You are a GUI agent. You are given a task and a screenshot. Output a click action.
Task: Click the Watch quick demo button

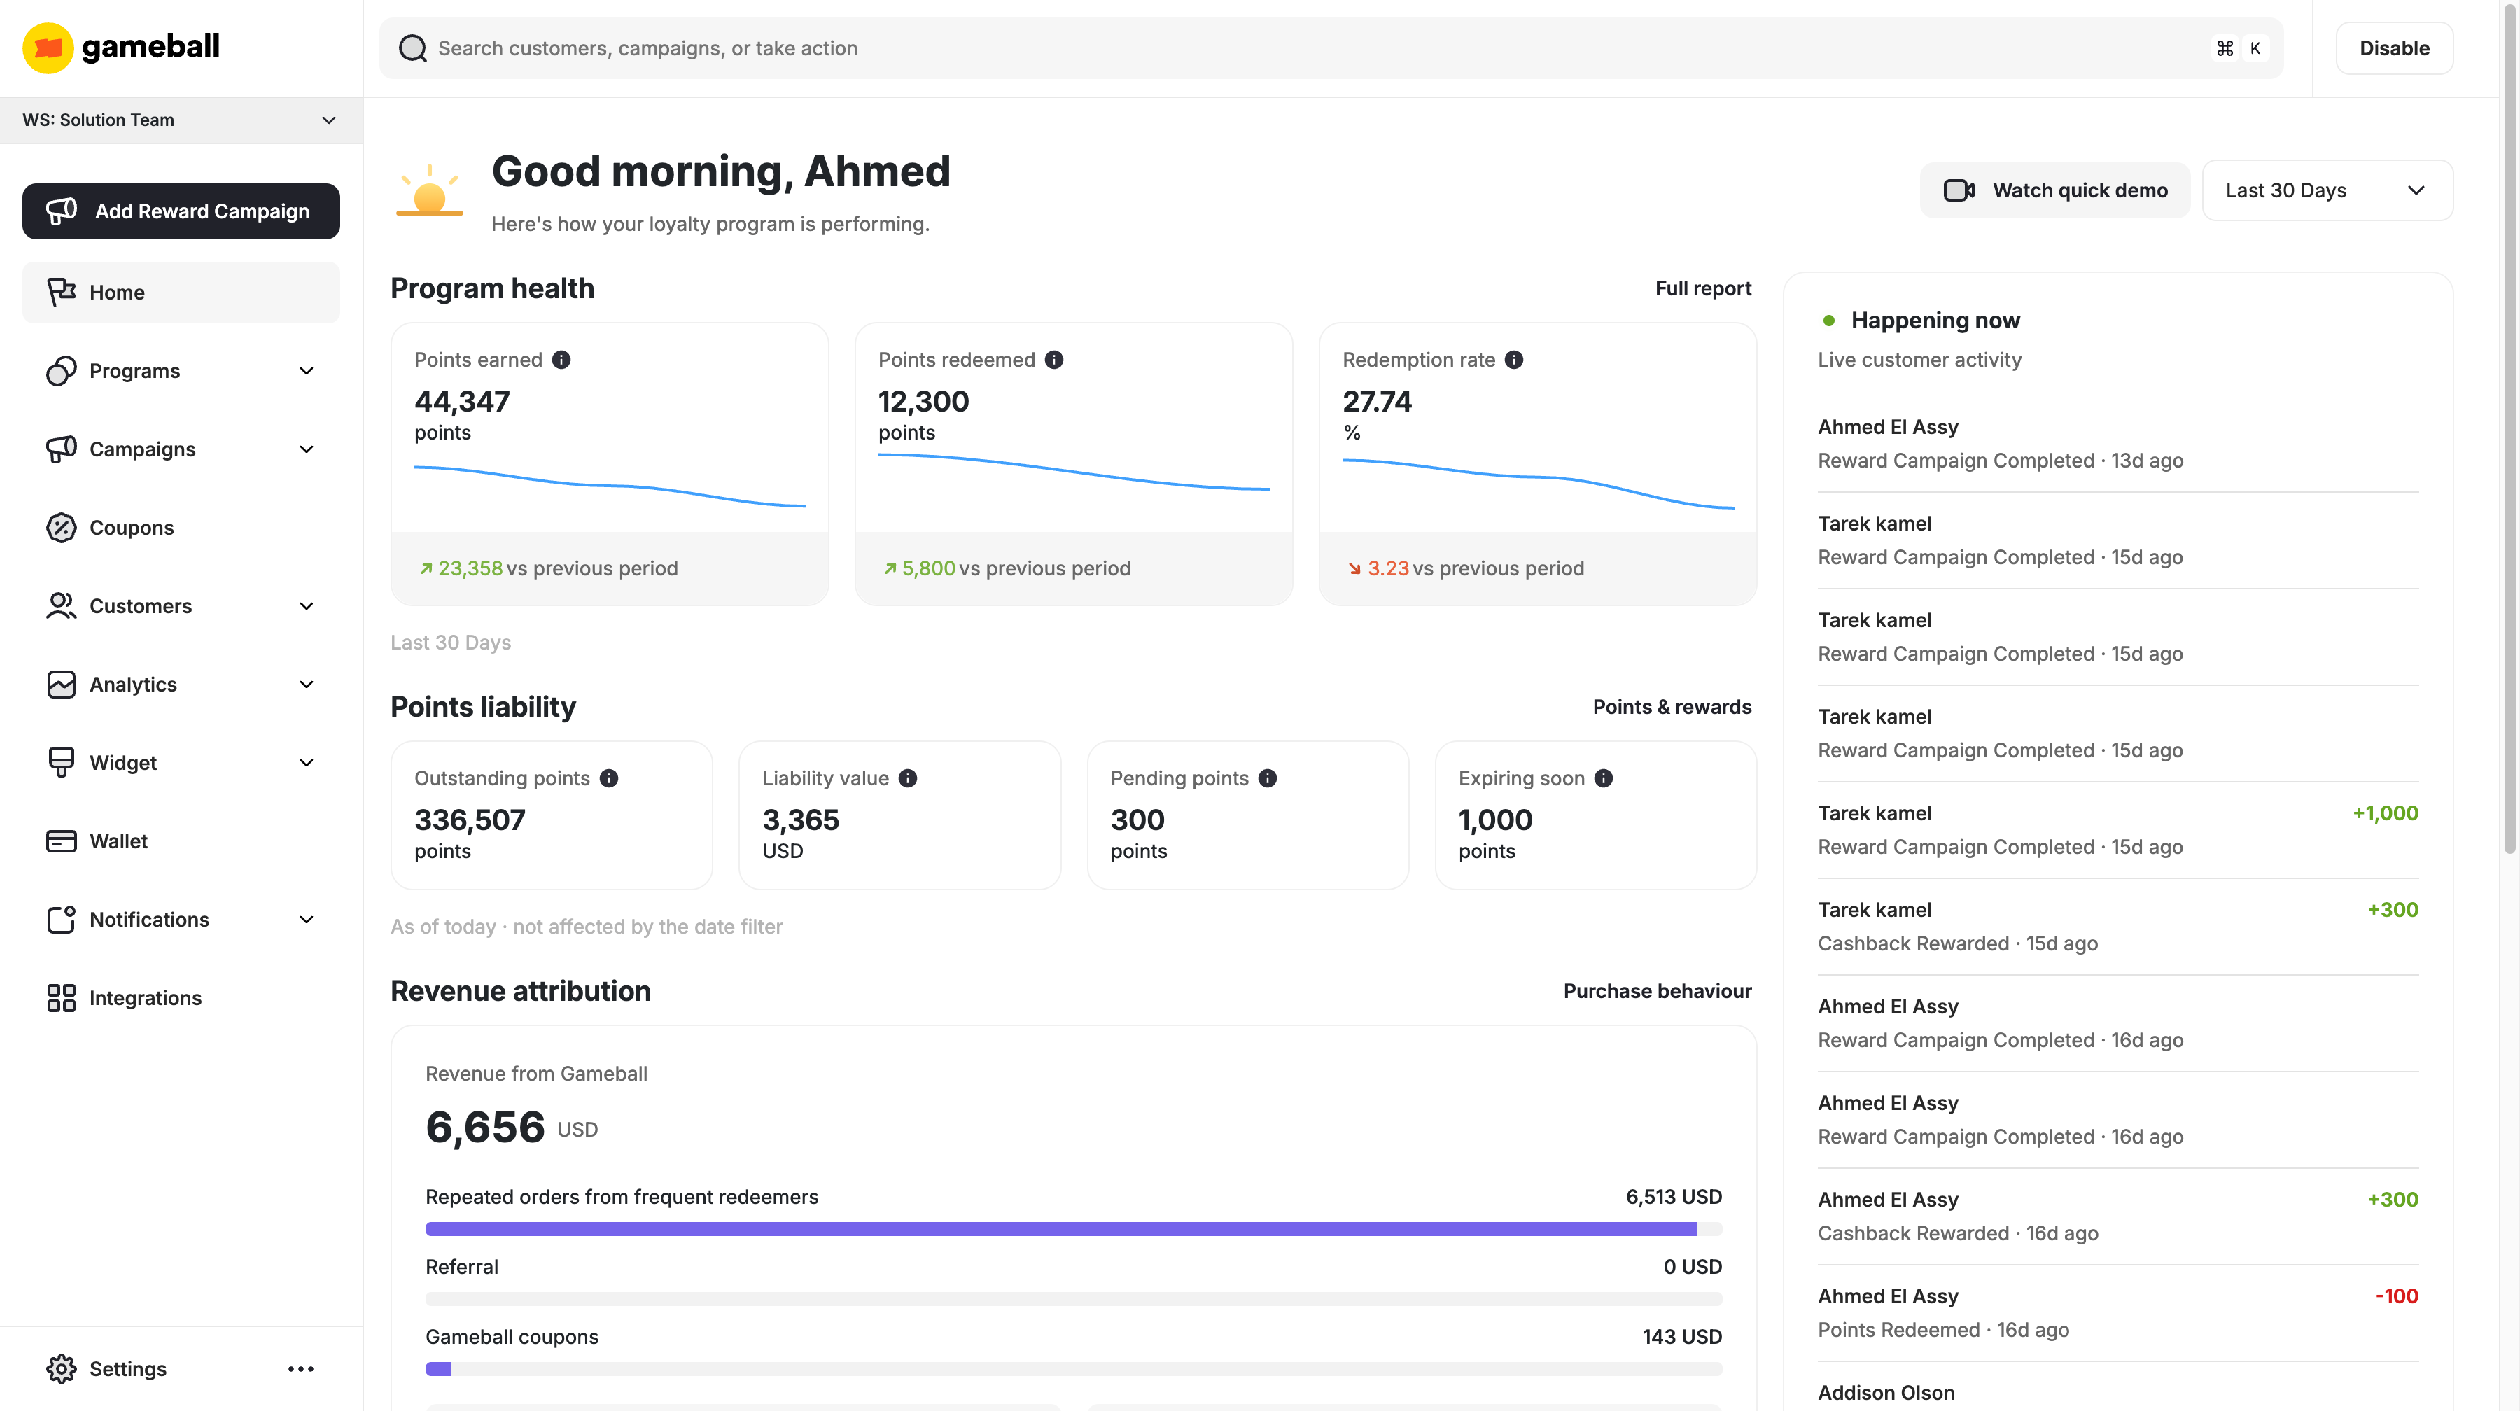[x=2054, y=190]
